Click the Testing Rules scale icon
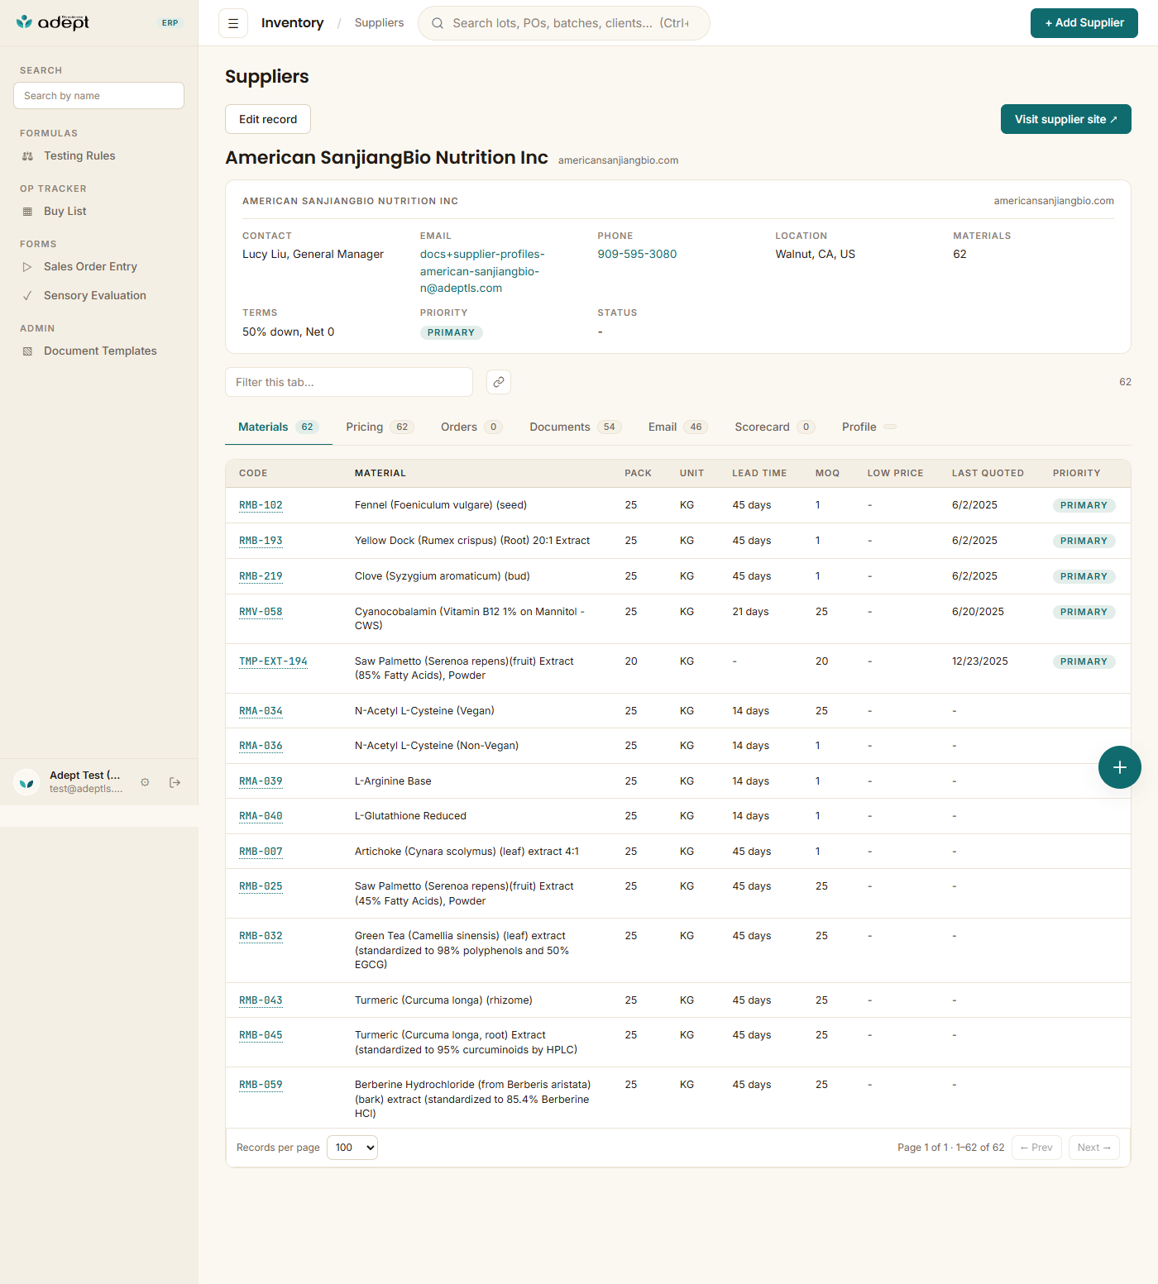The height and width of the screenshot is (1284, 1158). [x=27, y=156]
